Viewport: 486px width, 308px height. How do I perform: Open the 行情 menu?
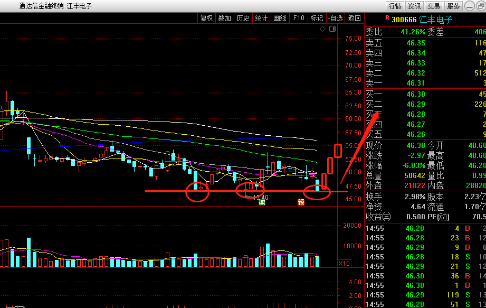(395, 6)
